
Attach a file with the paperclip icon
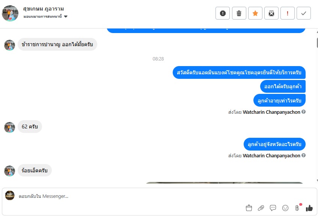(x=261, y=208)
